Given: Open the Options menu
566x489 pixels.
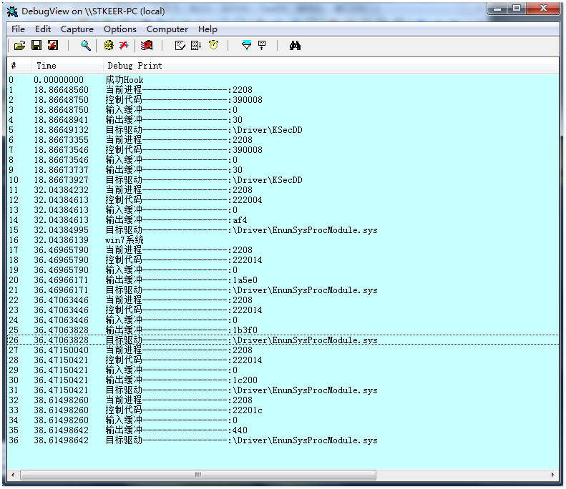Looking at the screenshot, I should [119, 29].
